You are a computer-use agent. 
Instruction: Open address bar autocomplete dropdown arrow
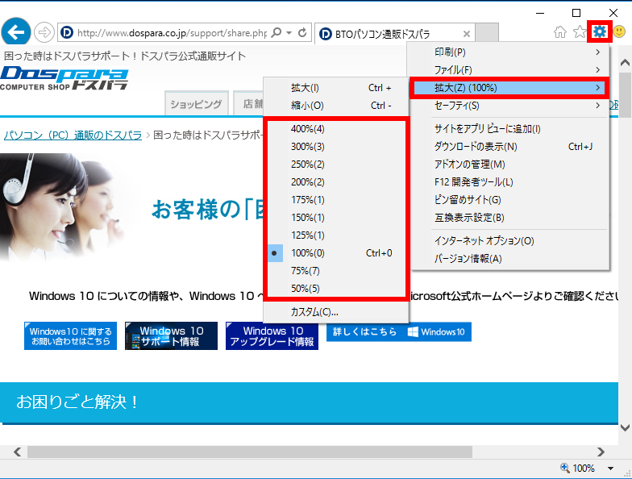(x=289, y=32)
